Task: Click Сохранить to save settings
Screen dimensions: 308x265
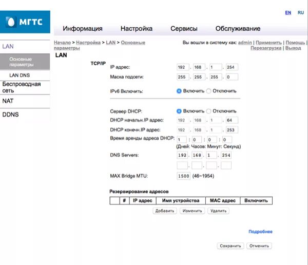Action: pos(230,246)
